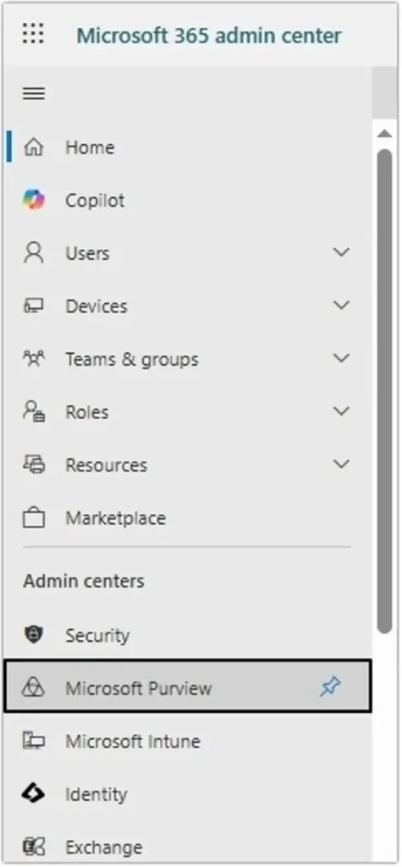
Task: Open the Marketplace menu item
Action: 187,518
